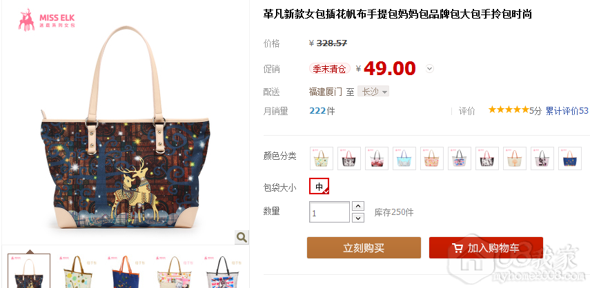
Task: Click the shopping cart icon in 加入购物车
Action: 458,248
